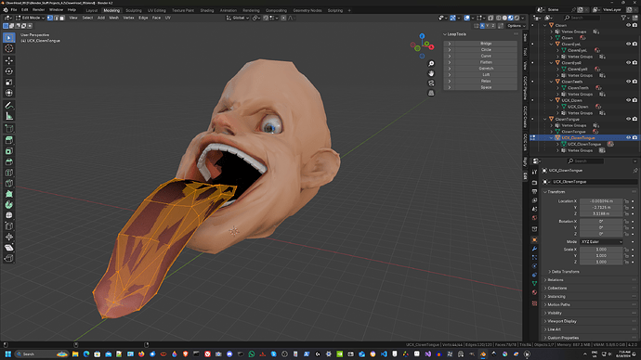641x360 pixels.
Task: Click the Flatten button in Loop Tools
Action: point(486,62)
